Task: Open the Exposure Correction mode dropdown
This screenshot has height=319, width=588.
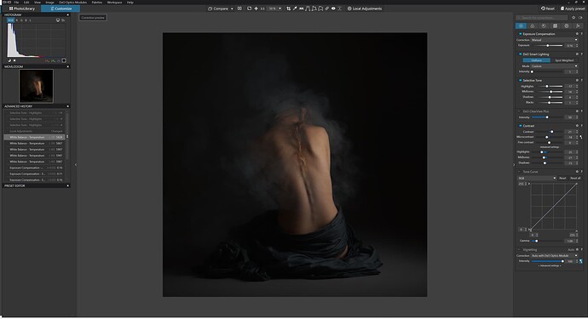Action: [x=554, y=40]
